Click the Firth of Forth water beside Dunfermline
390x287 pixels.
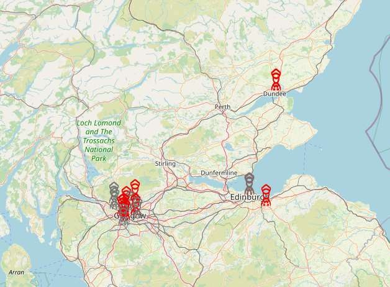tap(205, 180)
